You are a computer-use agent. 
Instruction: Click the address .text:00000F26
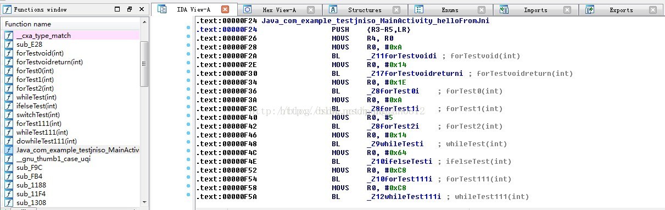[226, 38]
